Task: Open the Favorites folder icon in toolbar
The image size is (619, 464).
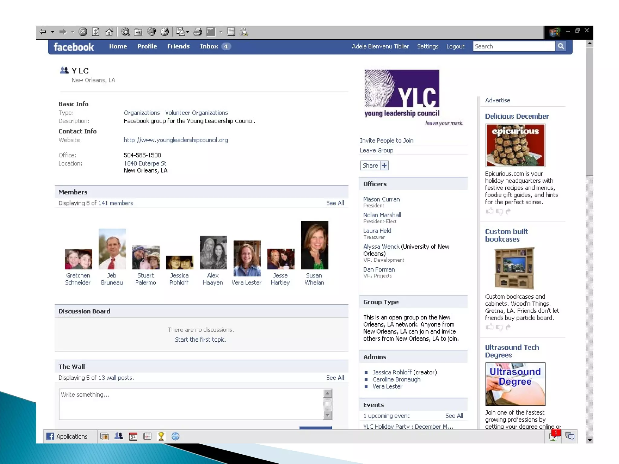Action: tap(138, 32)
